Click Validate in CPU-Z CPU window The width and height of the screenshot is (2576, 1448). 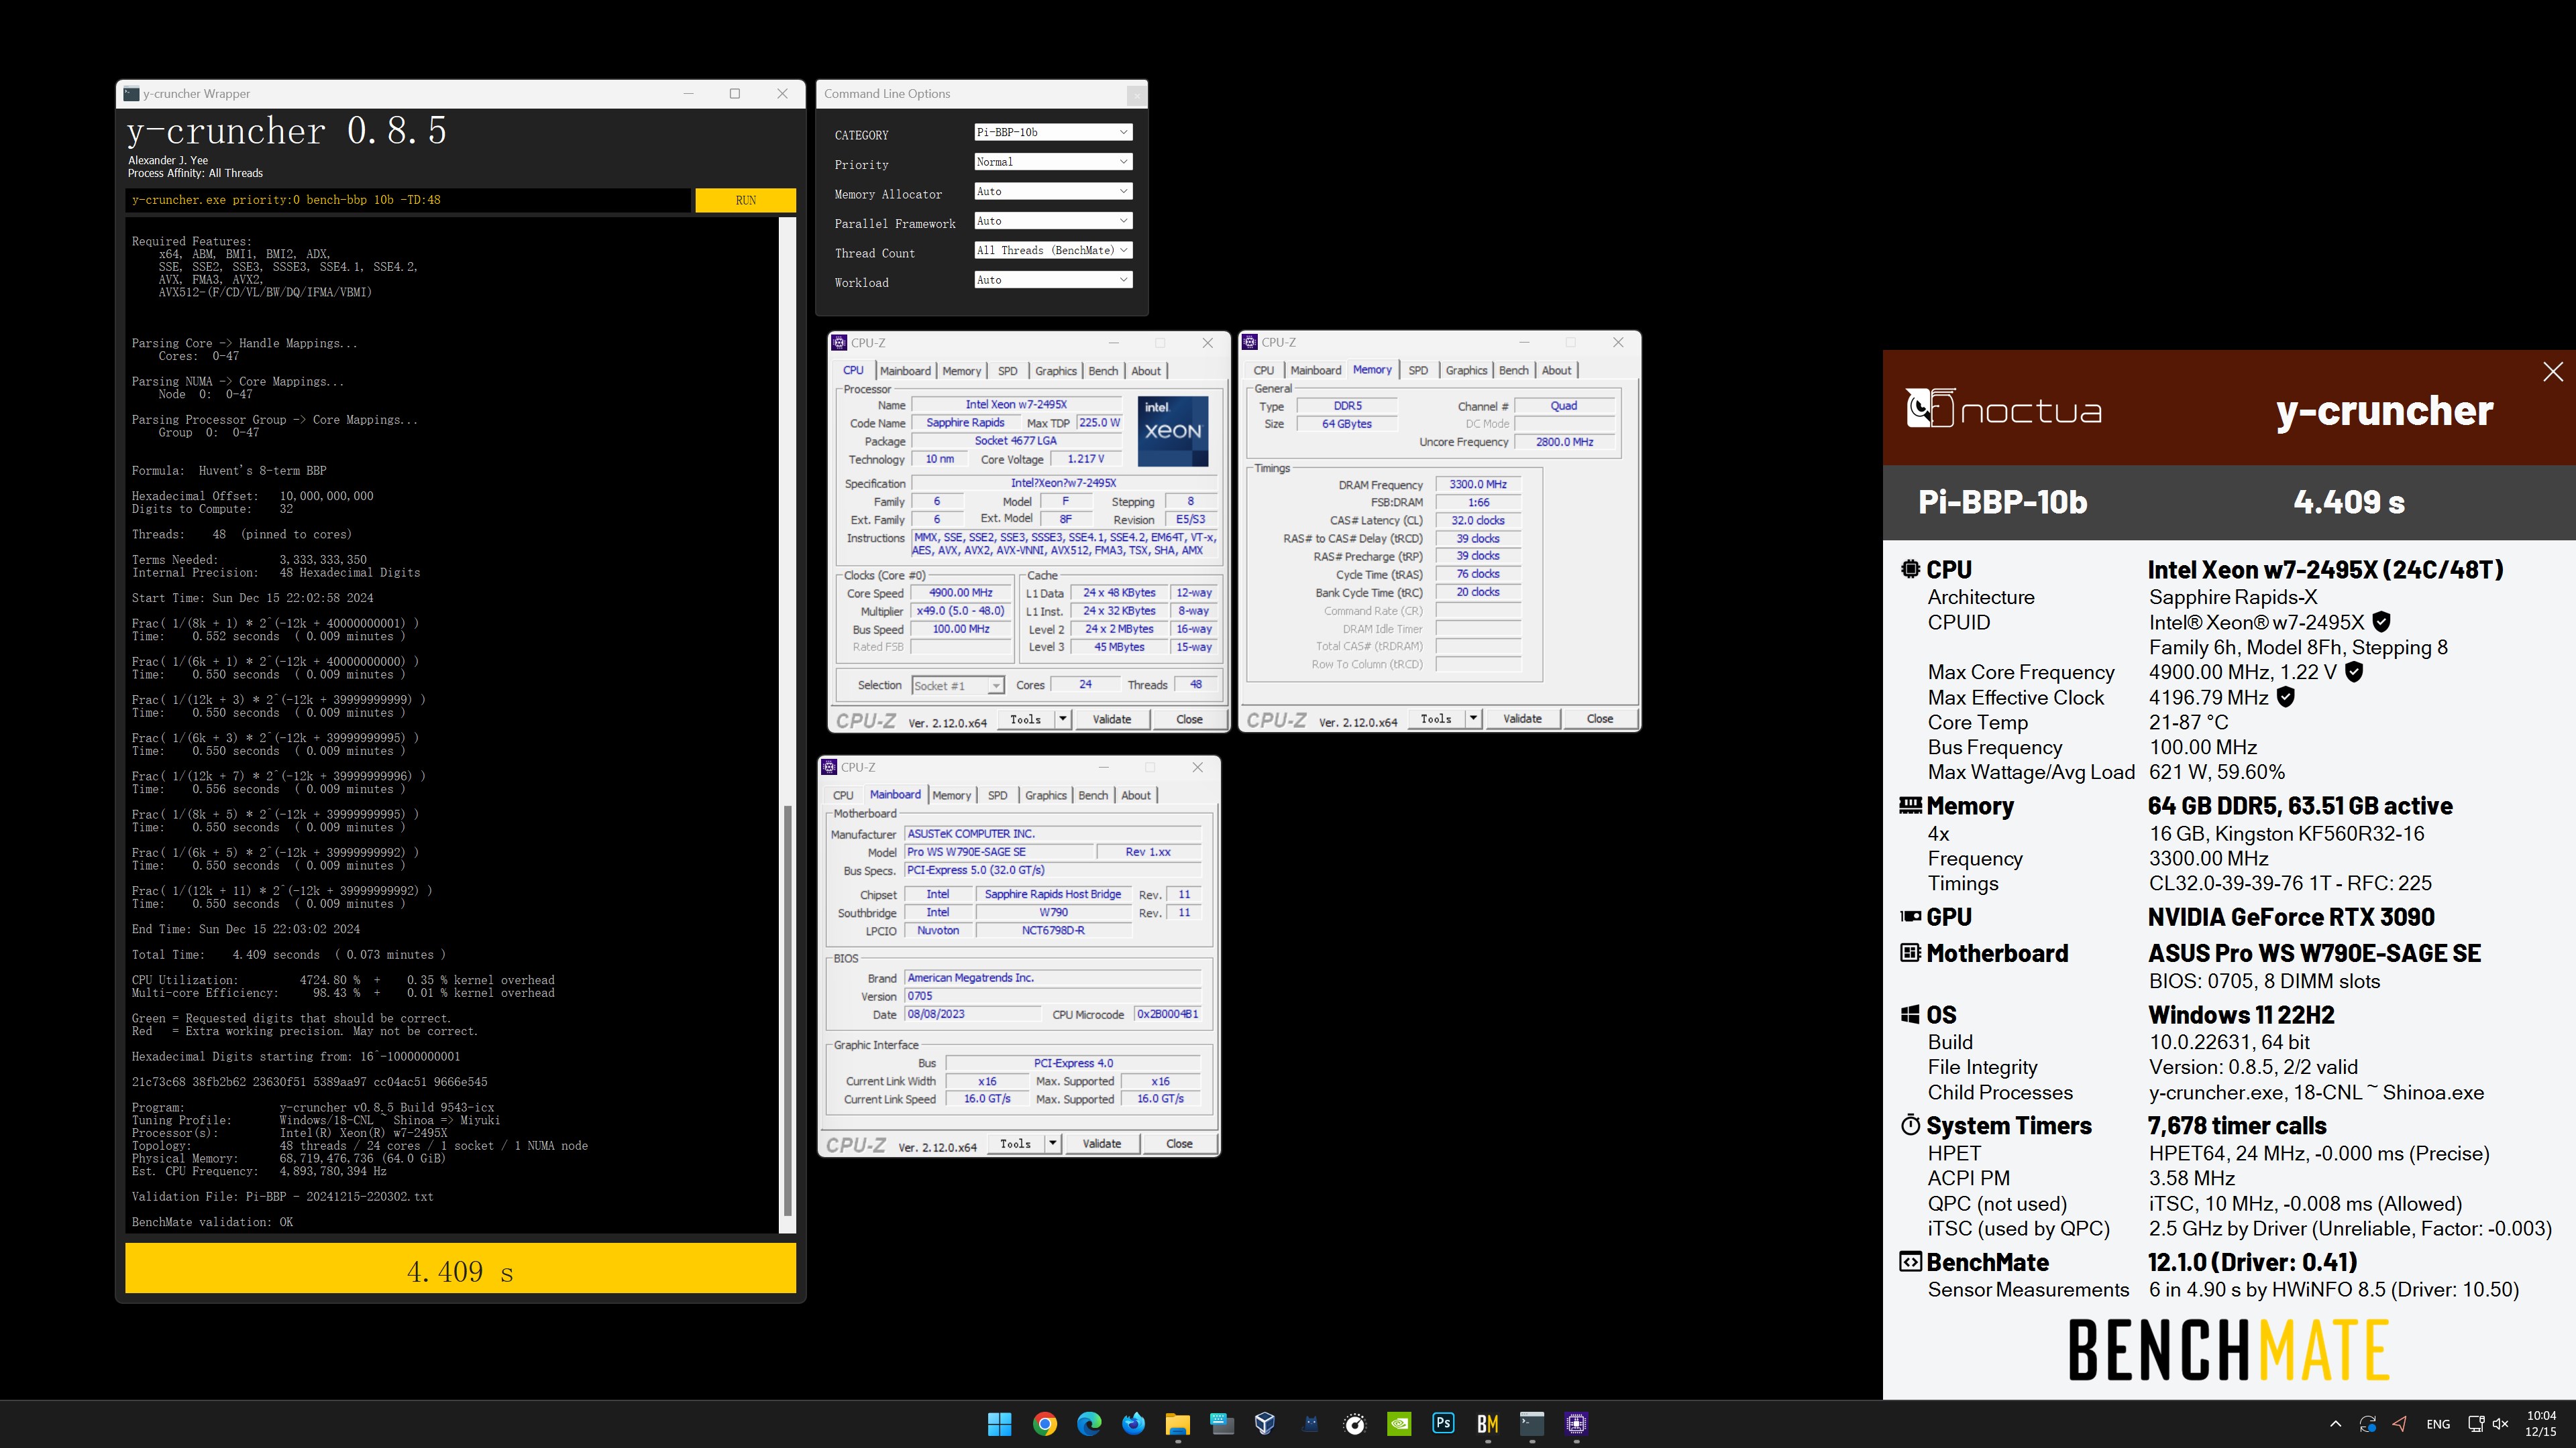click(x=1112, y=719)
